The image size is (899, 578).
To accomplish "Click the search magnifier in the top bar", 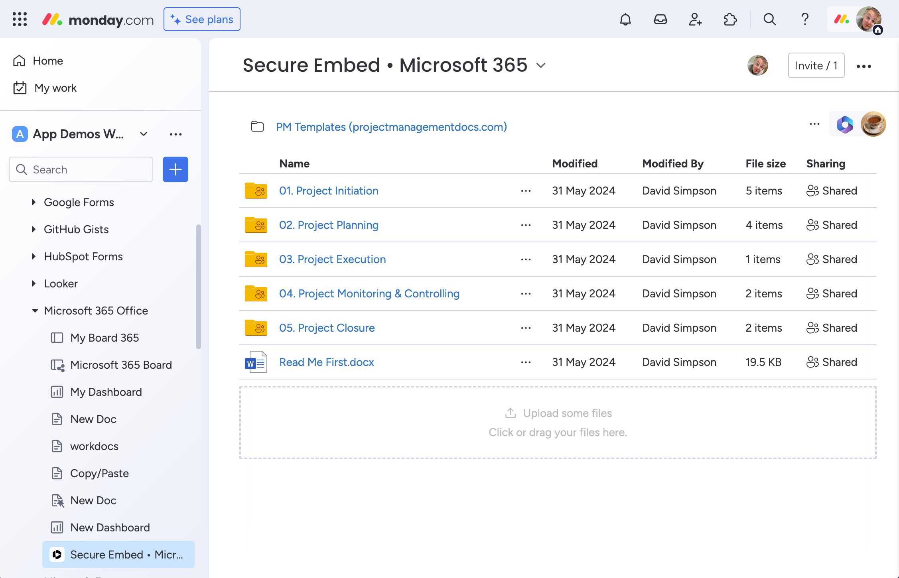I will tap(769, 19).
